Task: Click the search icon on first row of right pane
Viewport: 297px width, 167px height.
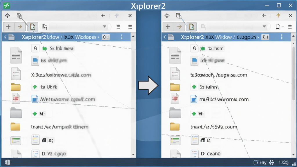Action: pyautogui.click(x=194, y=48)
